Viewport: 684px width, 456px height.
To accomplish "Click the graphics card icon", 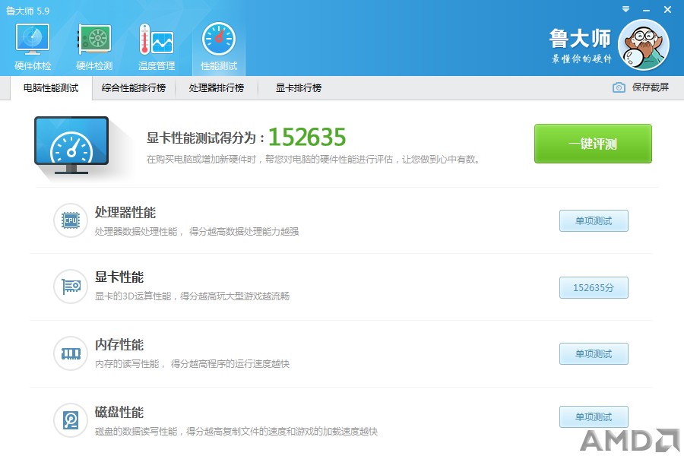I will pos(71,287).
